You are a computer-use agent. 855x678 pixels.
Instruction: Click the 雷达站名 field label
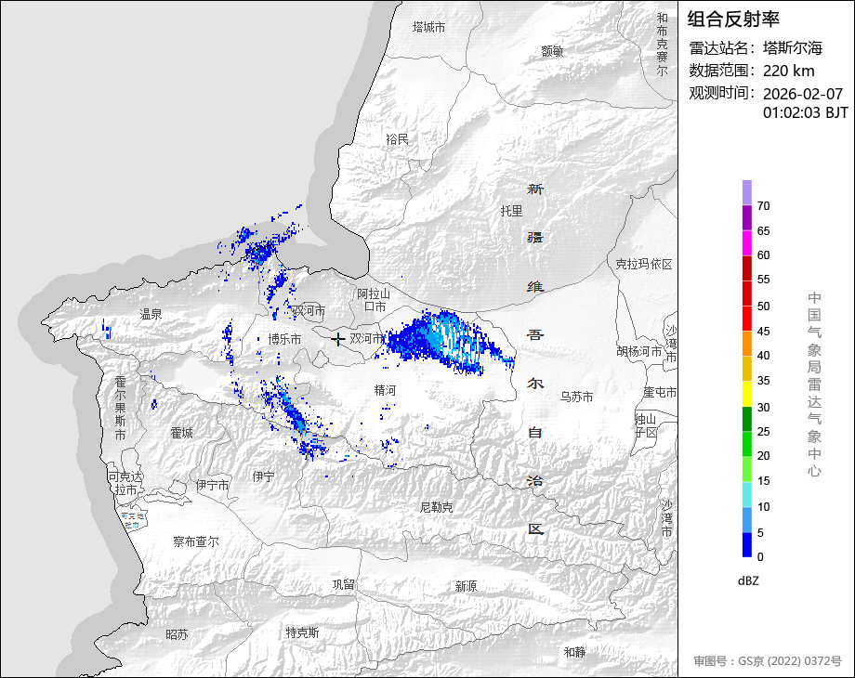click(723, 48)
